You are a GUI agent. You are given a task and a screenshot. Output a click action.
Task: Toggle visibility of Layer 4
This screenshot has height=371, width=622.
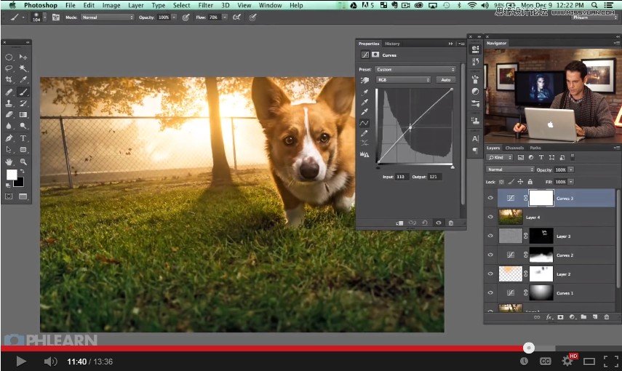click(490, 217)
